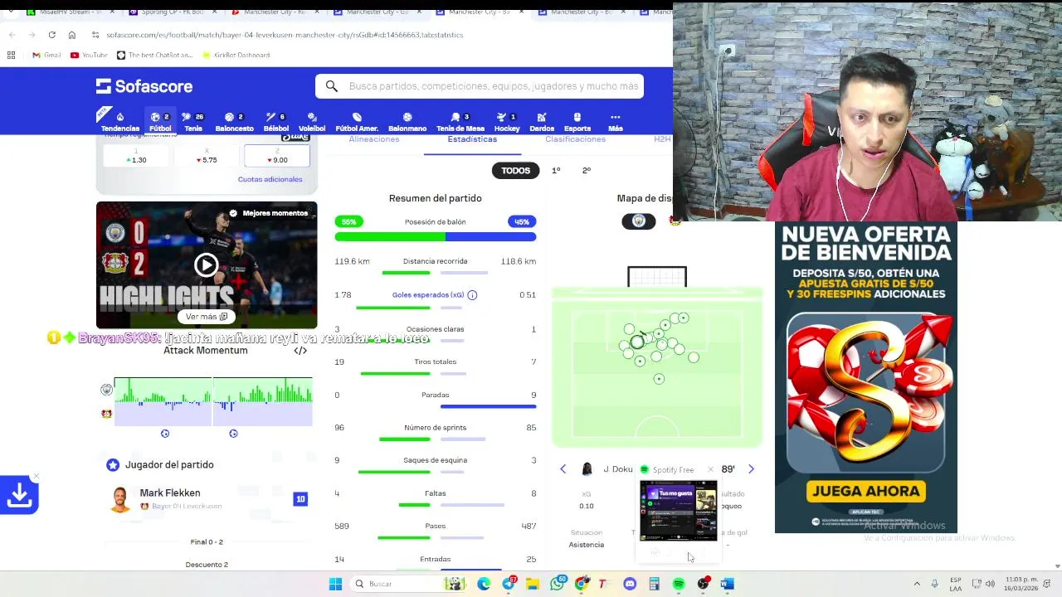Viewport: 1062px width, 597px height.
Task: Click the Sofascore logo
Action: coord(144,86)
